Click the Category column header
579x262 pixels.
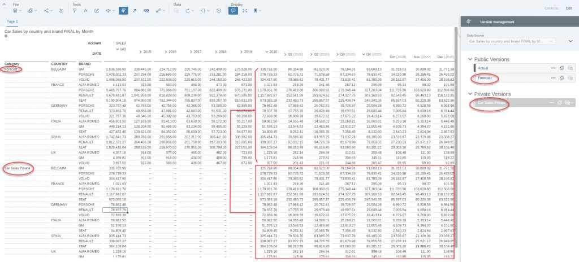pos(12,64)
